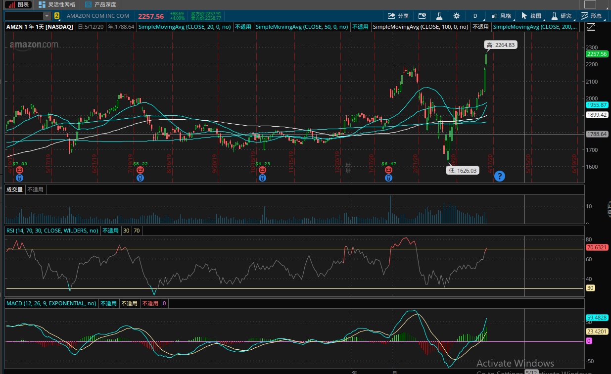The width and height of the screenshot is (611, 374).
Task: Switch to the 灵活性网格 tab
Action: click(x=57, y=4)
